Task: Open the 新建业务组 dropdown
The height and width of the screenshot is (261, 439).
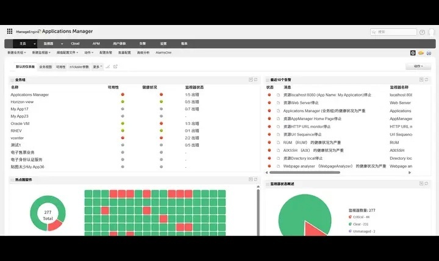Action: (x=16, y=52)
